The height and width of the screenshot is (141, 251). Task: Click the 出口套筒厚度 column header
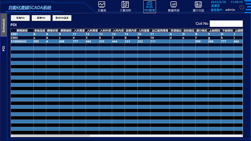[160, 30]
